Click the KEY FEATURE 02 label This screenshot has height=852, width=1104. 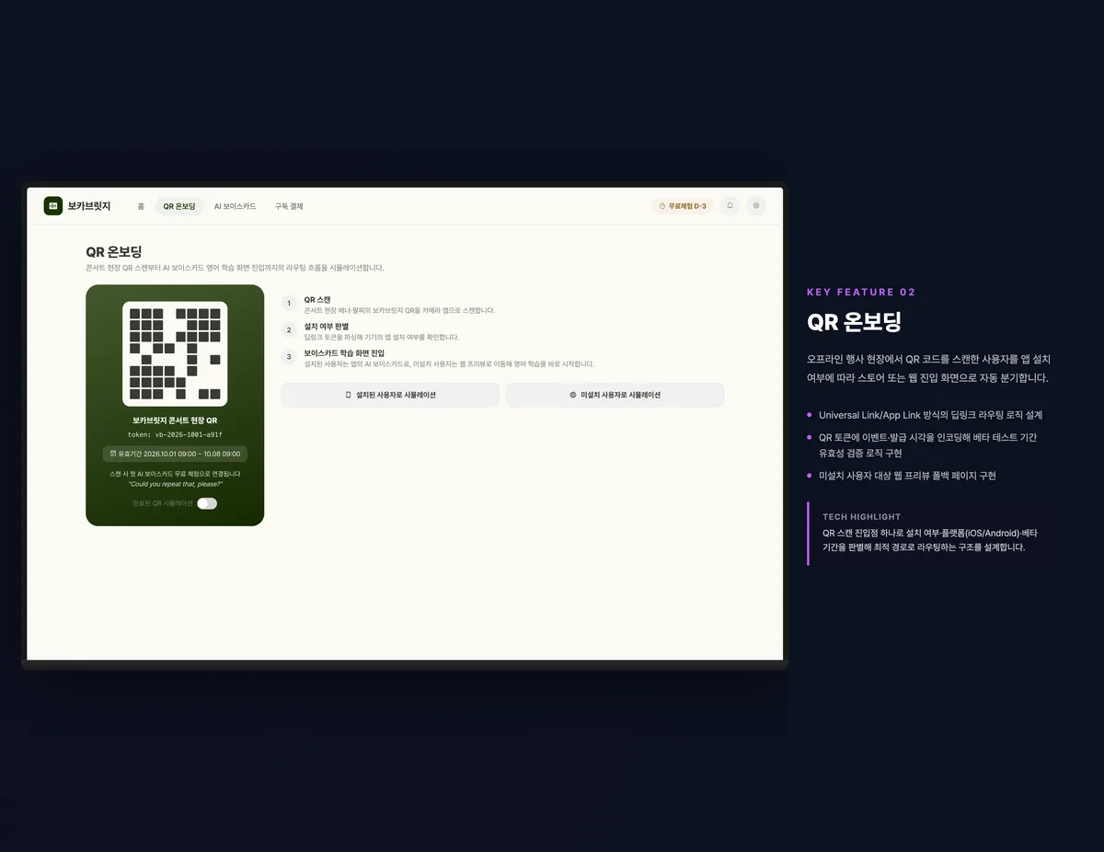point(861,292)
